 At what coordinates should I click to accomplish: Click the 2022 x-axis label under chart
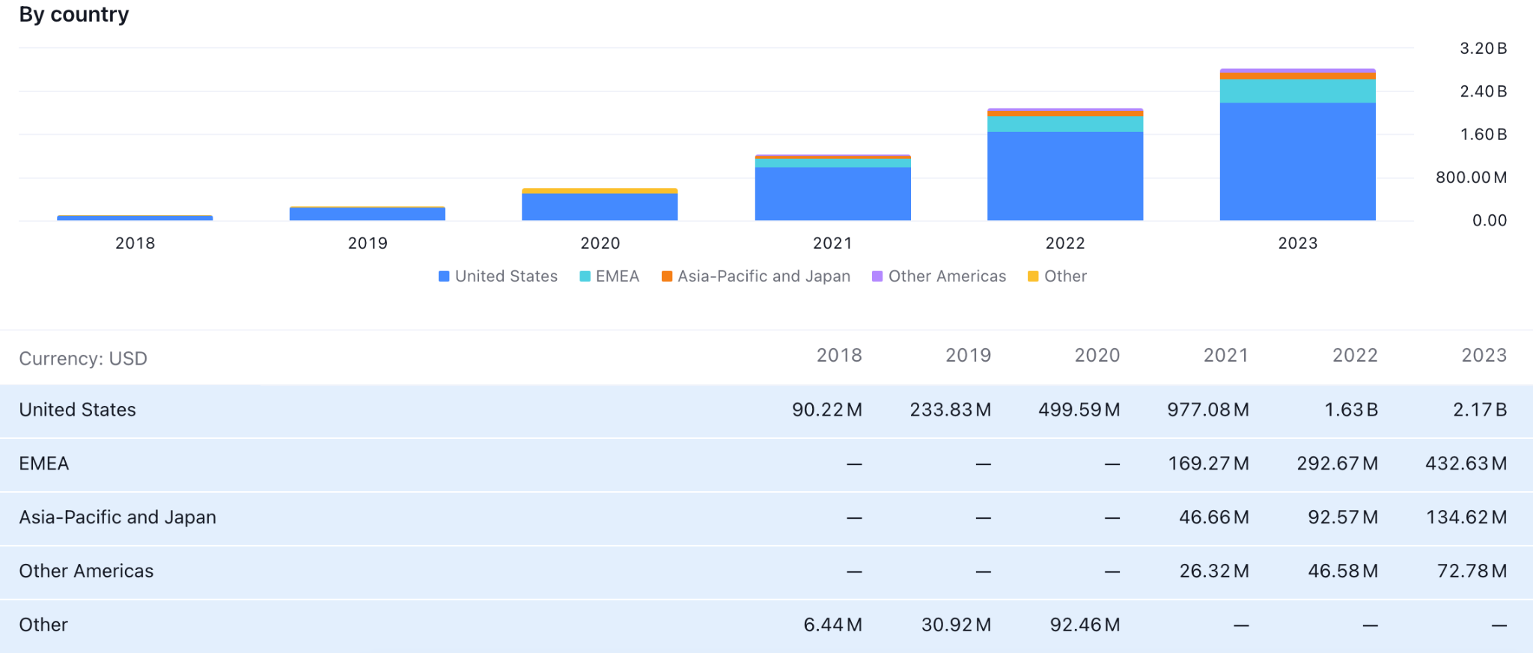(x=1064, y=243)
